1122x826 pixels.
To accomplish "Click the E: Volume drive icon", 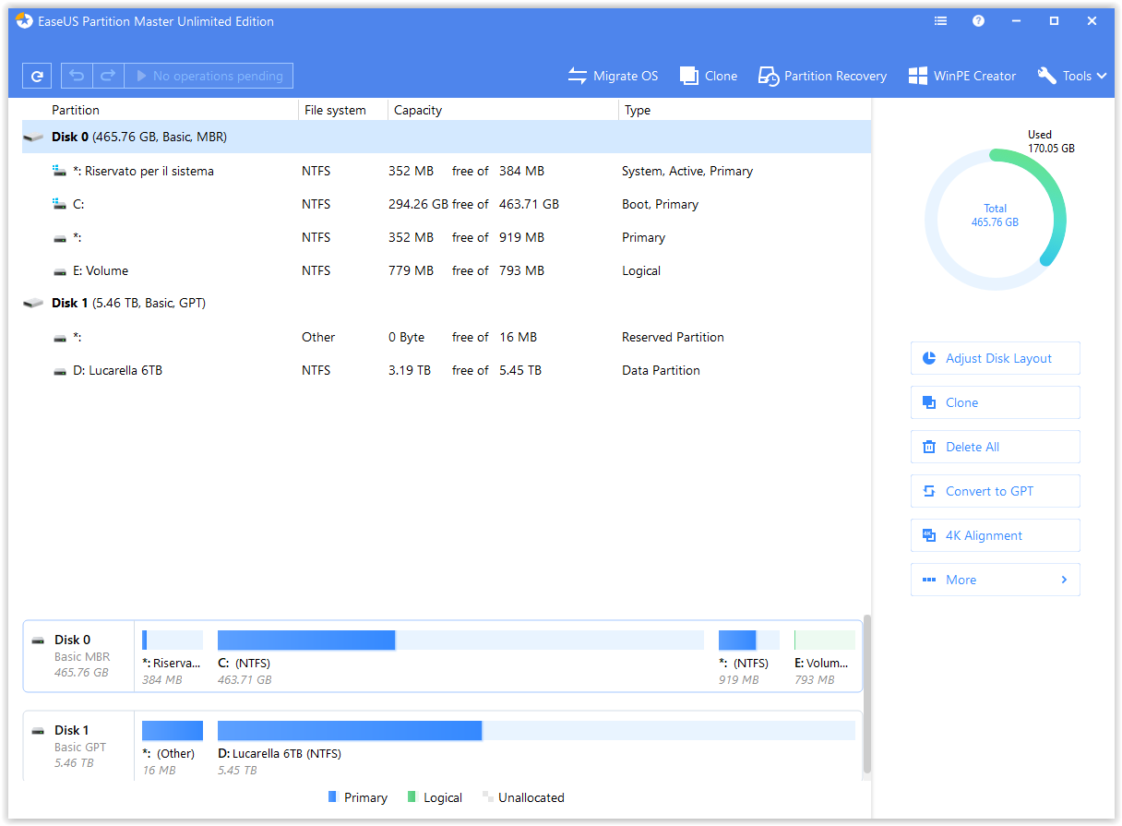I will pyautogui.click(x=60, y=270).
